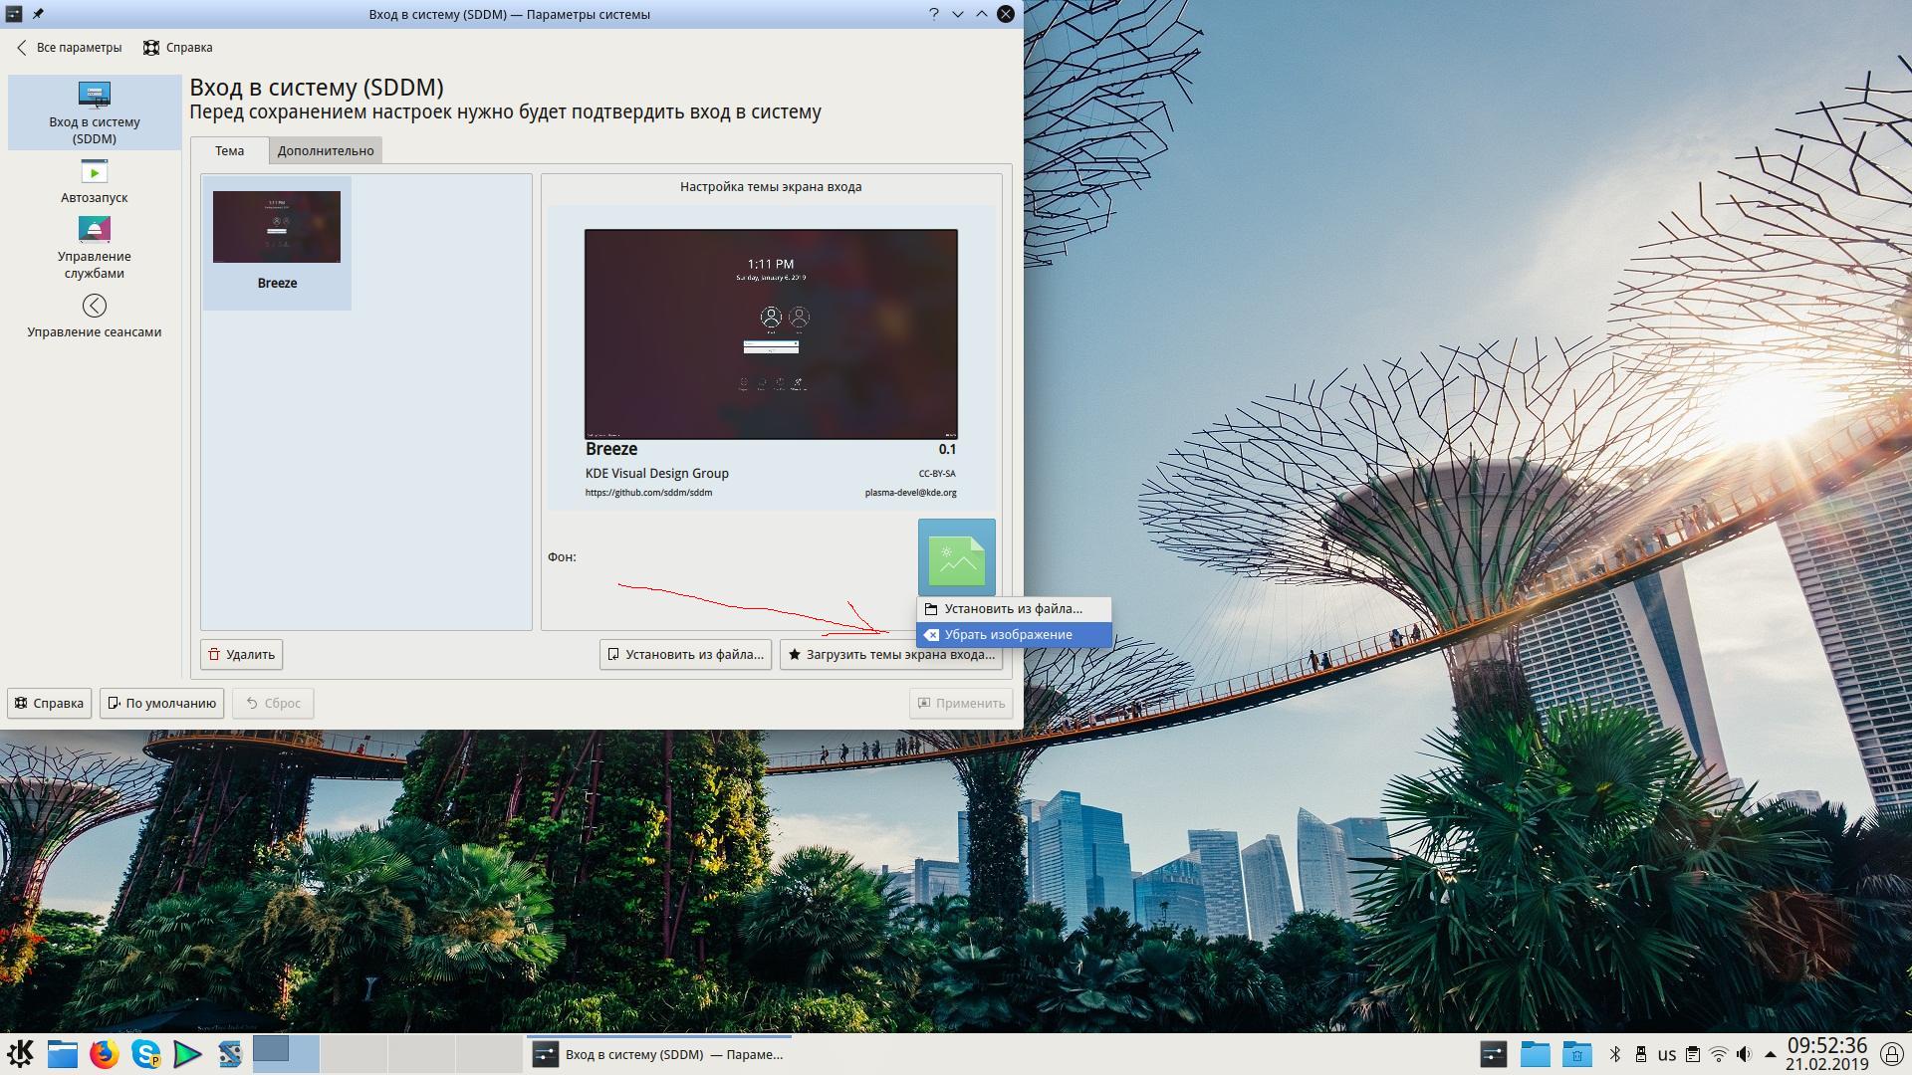Click the us keyboard layout indicator
This screenshot has height=1075, width=1912.
pyautogui.click(x=1667, y=1054)
